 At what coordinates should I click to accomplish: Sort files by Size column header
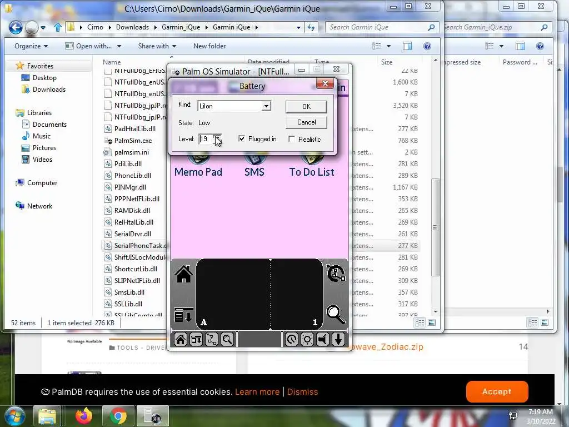pos(387,62)
